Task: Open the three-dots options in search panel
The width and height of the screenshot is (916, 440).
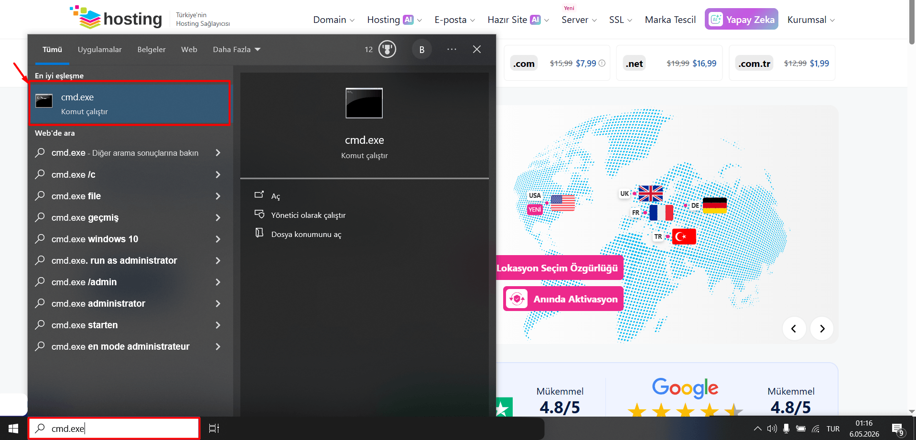Action: coord(452,49)
